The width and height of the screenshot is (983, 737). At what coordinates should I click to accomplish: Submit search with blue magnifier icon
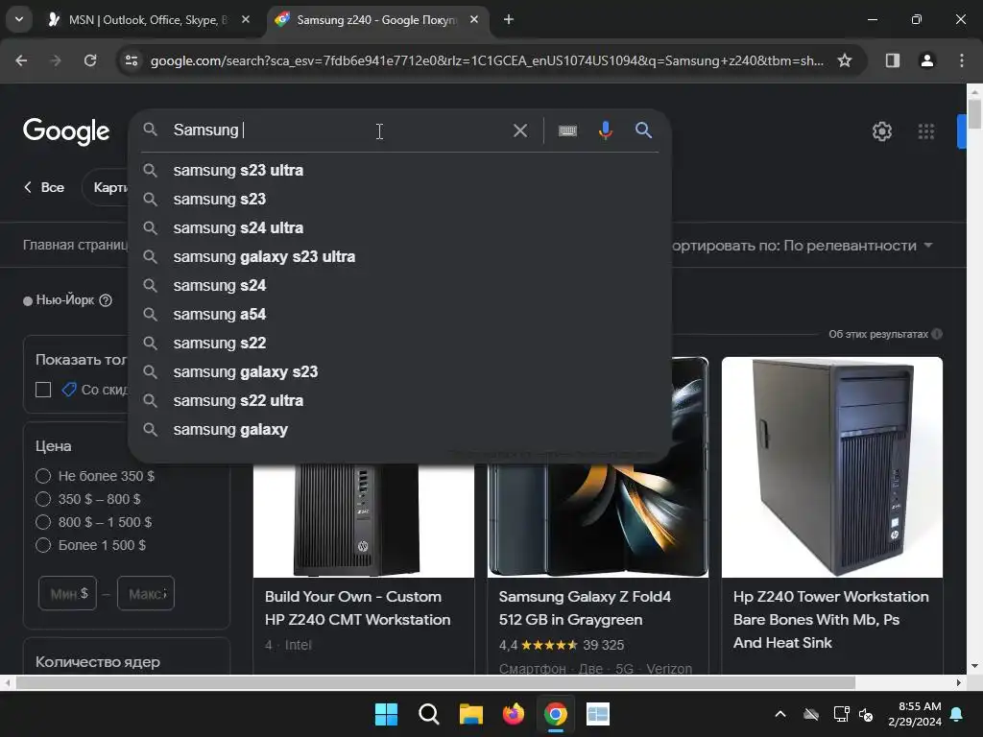[x=643, y=131]
